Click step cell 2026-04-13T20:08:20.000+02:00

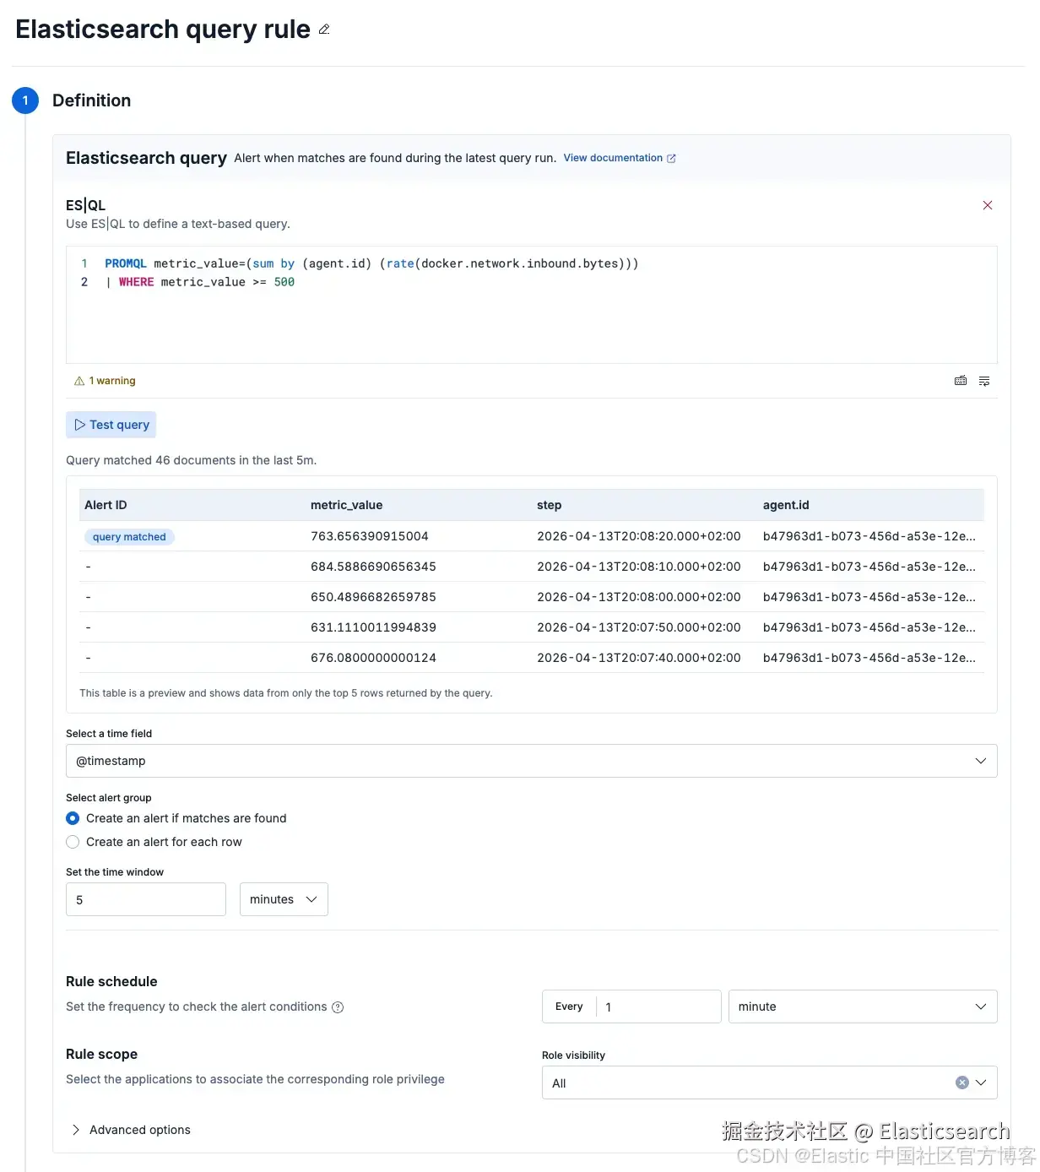[639, 536]
